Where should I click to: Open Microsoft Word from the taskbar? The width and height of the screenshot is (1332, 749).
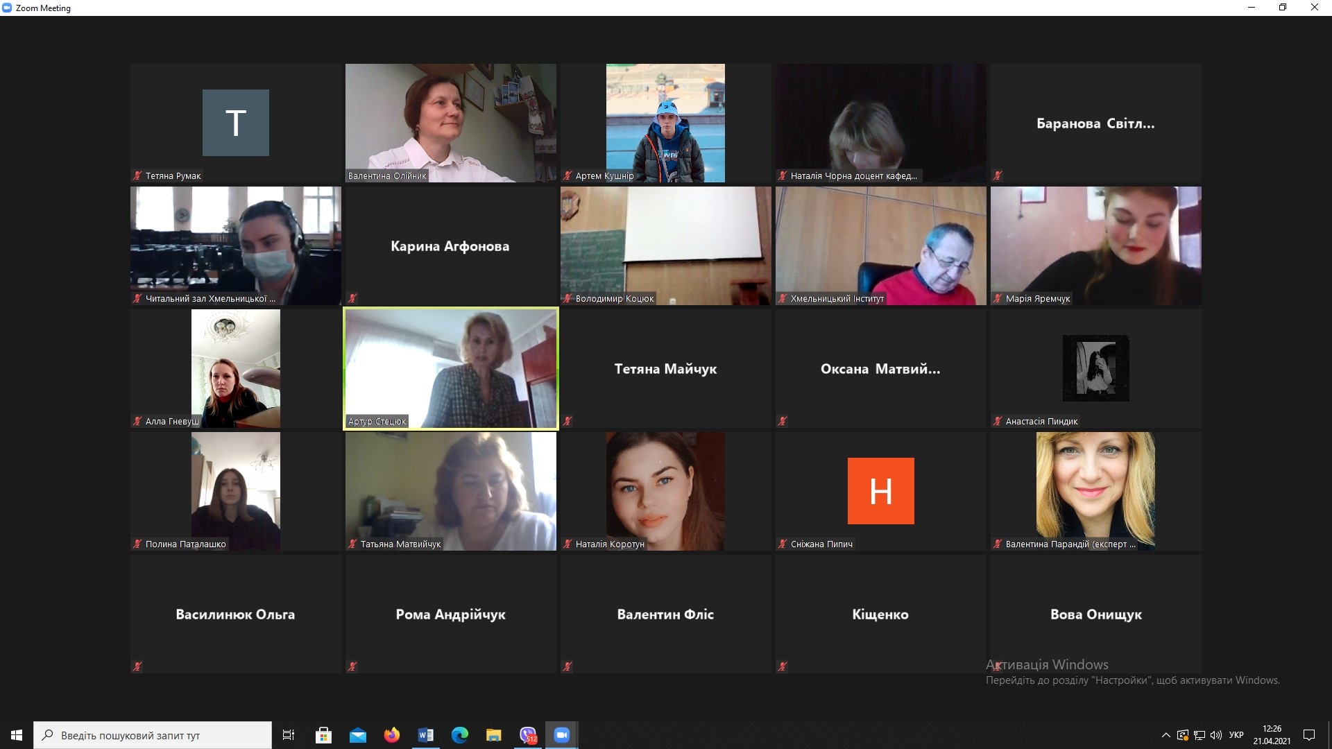point(426,735)
